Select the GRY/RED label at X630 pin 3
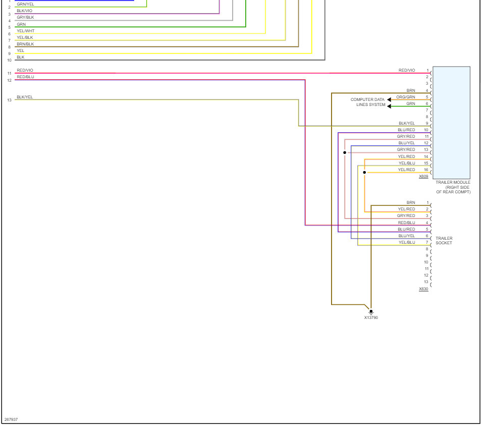The image size is (486, 429). 406,216
